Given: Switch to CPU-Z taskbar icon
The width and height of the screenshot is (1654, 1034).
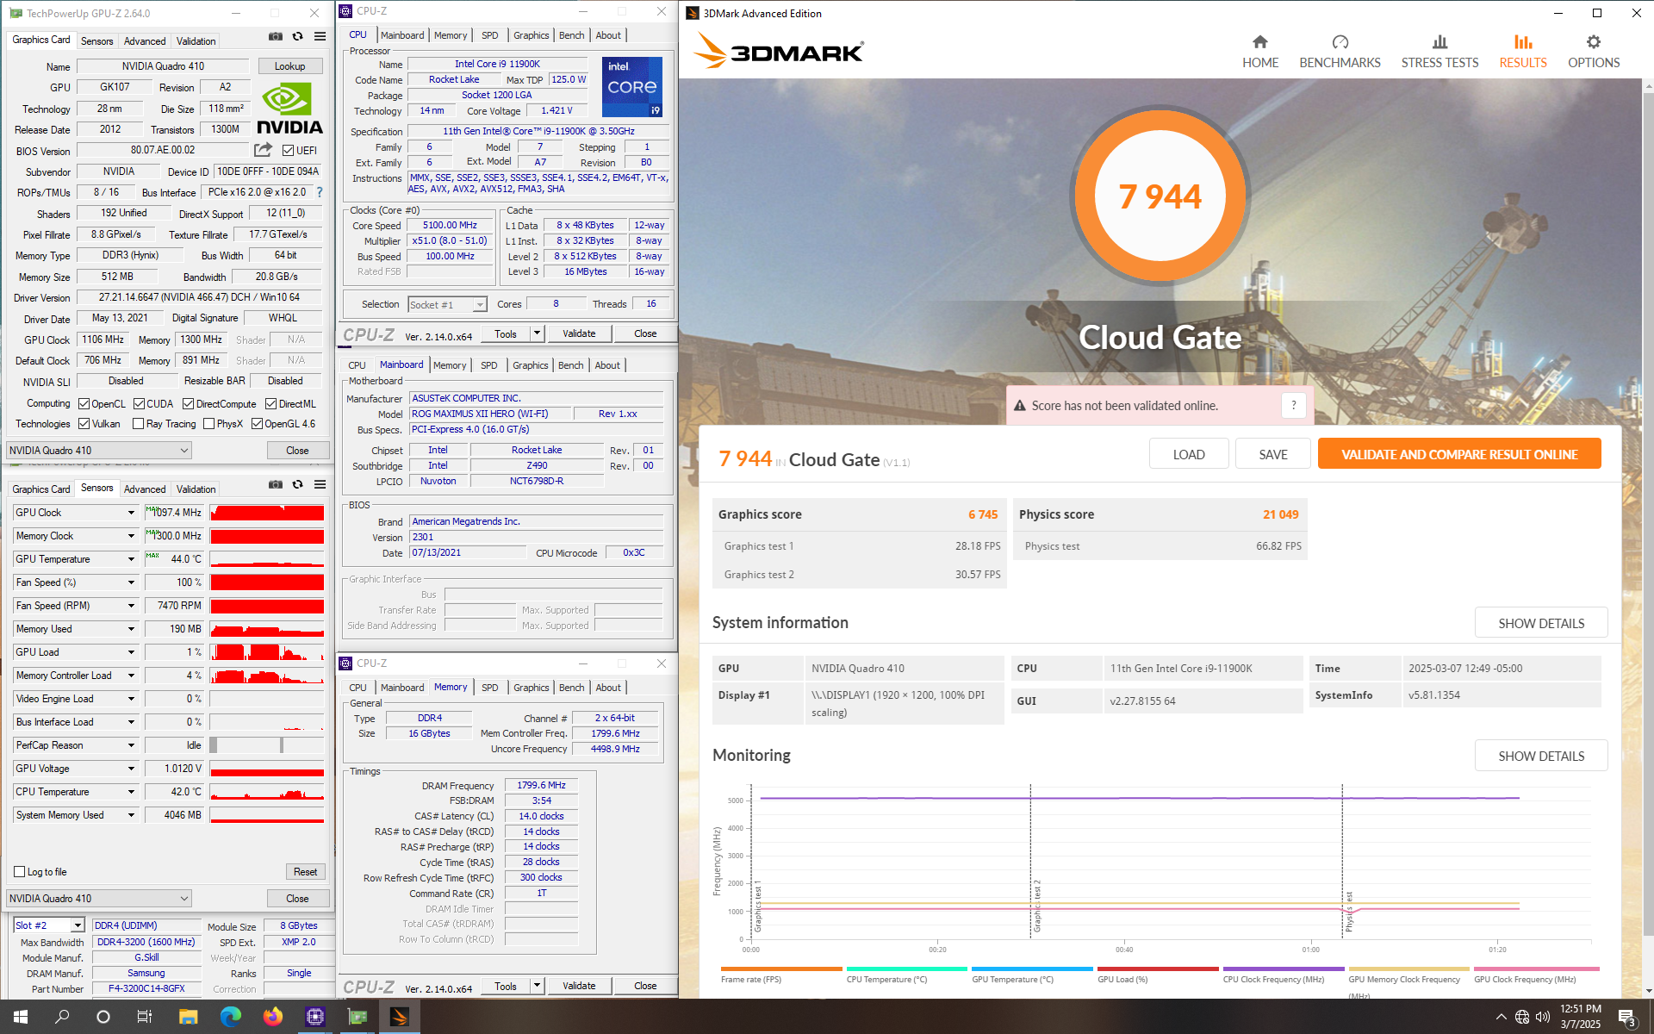Looking at the screenshot, I should pyautogui.click(x=314, y=1017).
